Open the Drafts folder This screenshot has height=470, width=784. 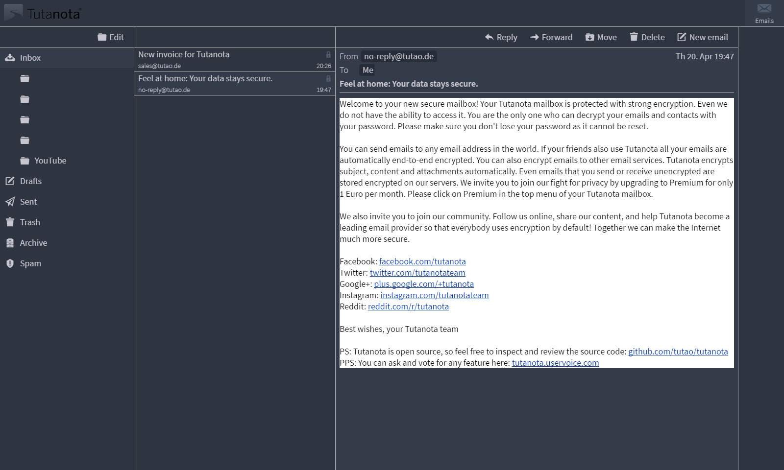click(x=67, y=181)
